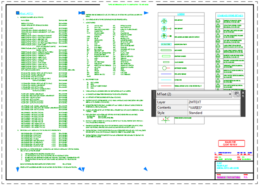This screenshot has height=185, width=259.
Task: Open the MText (2) object type dropdown
Action: (x=230, y=94)
